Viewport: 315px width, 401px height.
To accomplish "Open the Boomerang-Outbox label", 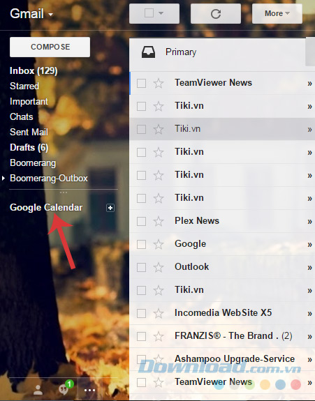I will click(x=49, y=179).
